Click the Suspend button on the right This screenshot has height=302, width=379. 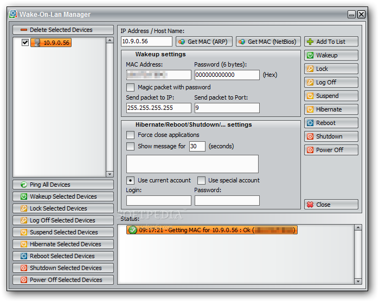(331, 96)
